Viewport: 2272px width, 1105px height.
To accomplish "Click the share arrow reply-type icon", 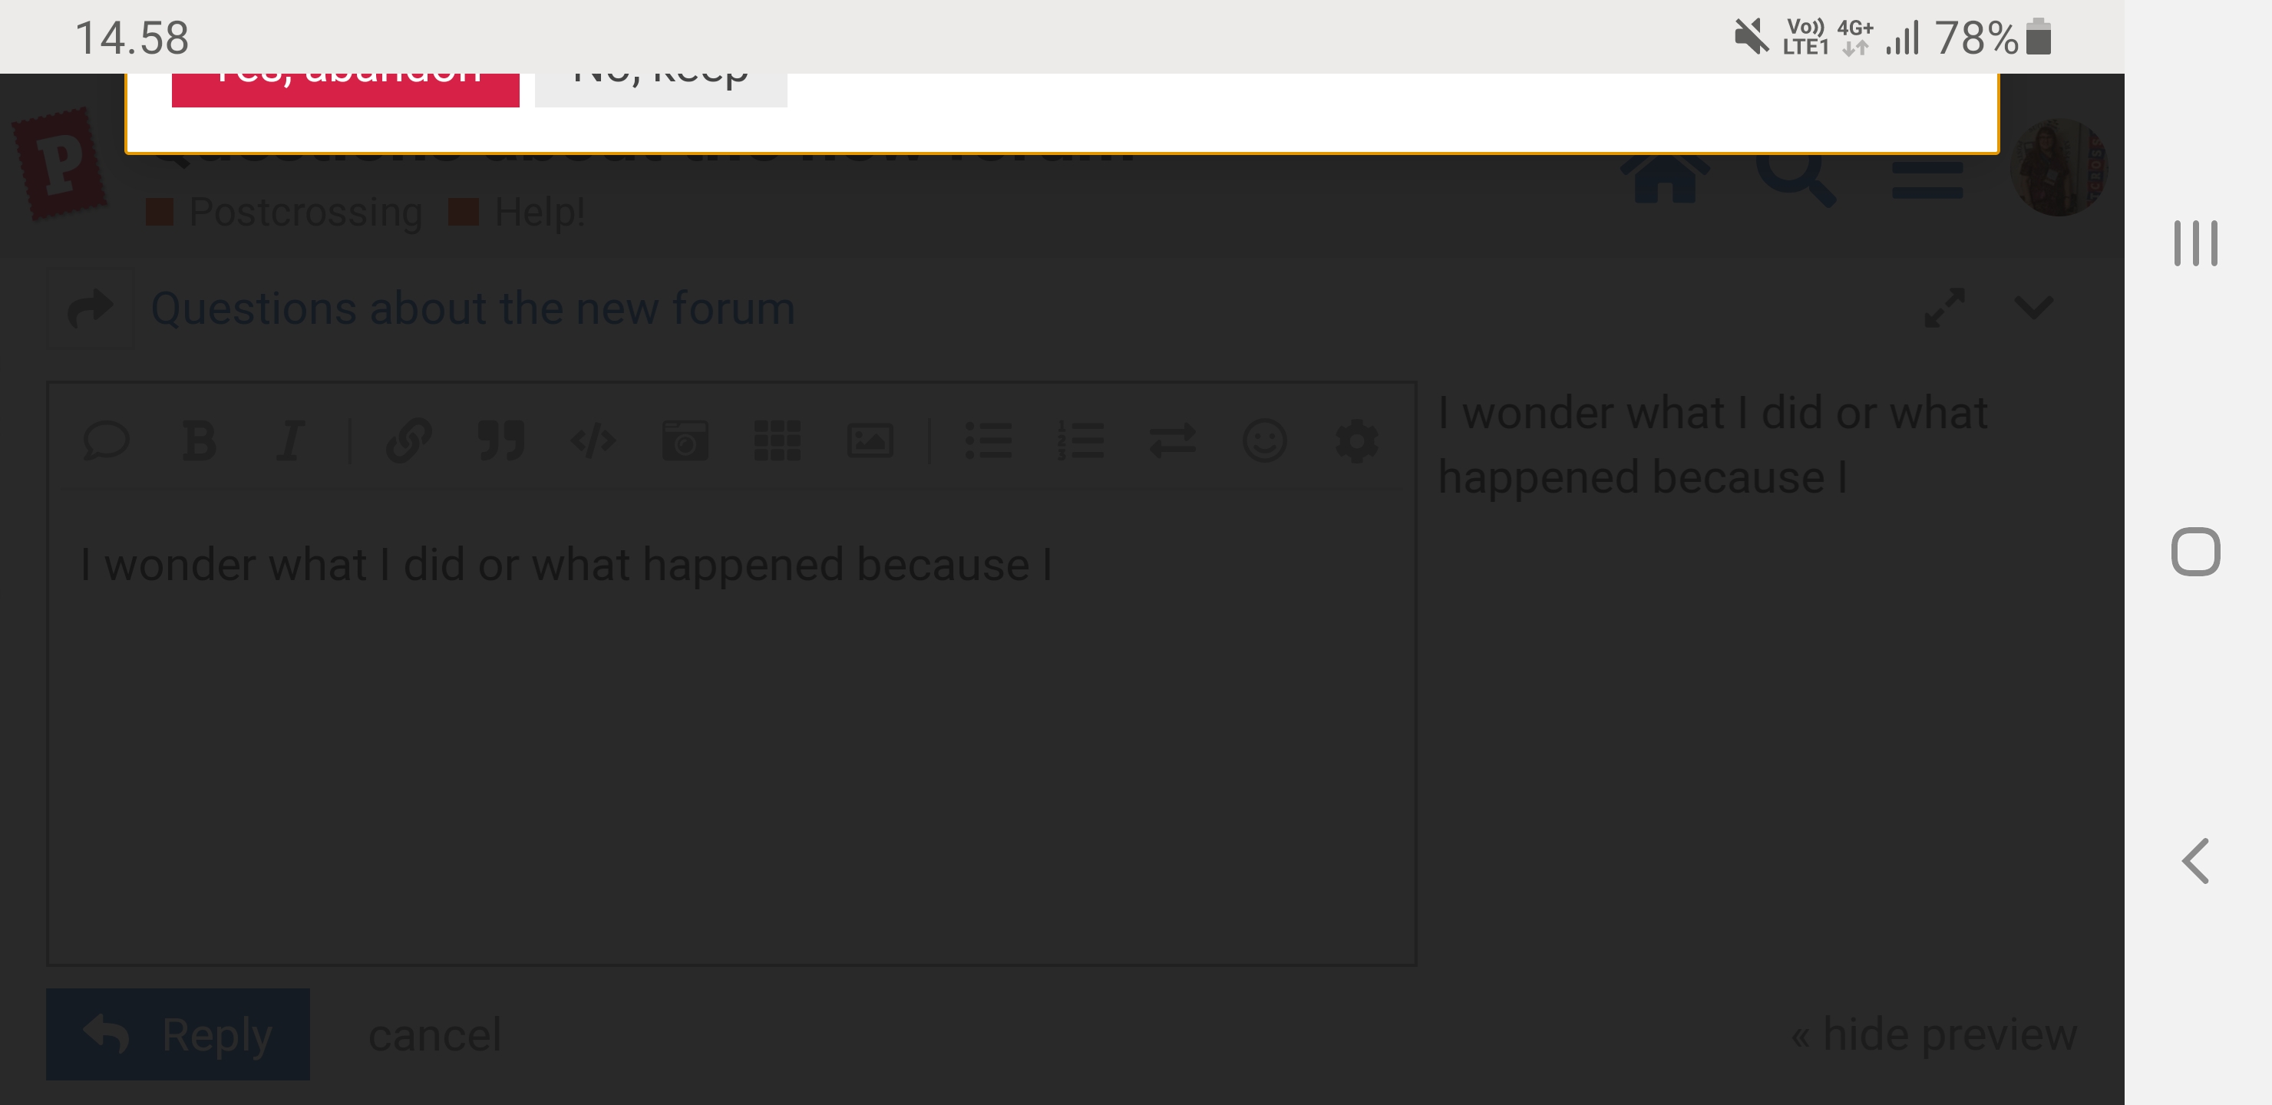I will (90, 308).
